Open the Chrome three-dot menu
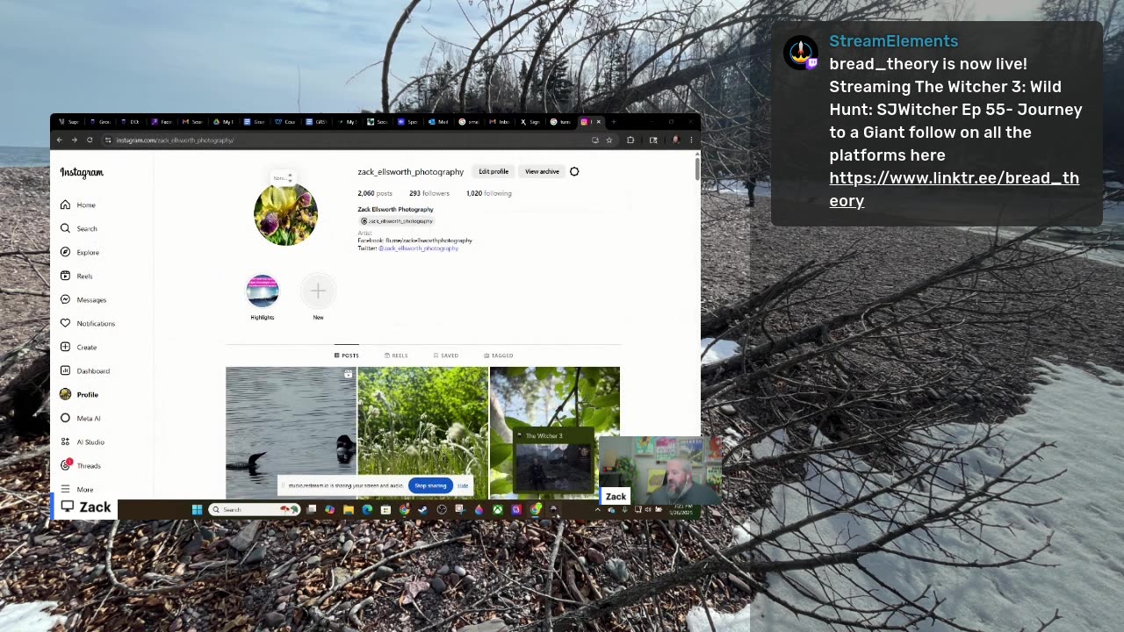 (x=691, y=140)
